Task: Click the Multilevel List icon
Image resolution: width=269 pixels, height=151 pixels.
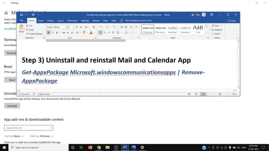Action: 114,27
